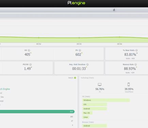Click the 09/02 data point on the chart

pyautogui.click(x=39, y=38)
